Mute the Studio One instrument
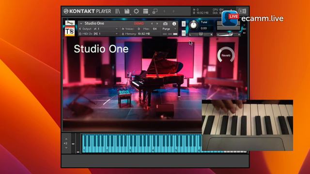 point(184,33)
